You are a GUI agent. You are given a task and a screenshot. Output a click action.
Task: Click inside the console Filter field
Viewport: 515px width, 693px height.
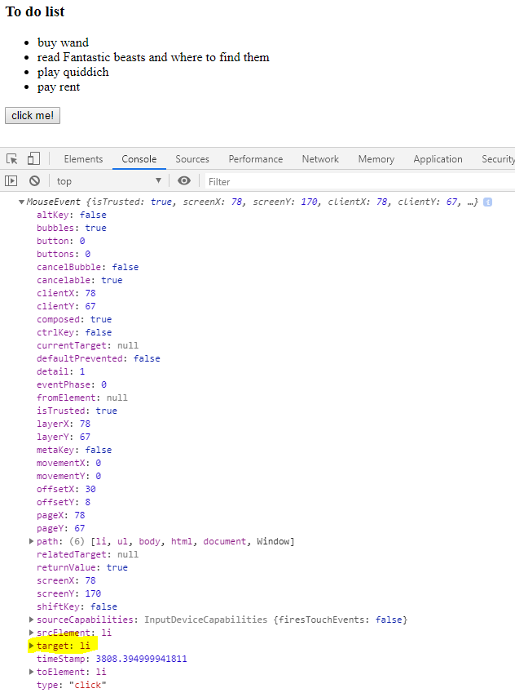pos(359,181)
